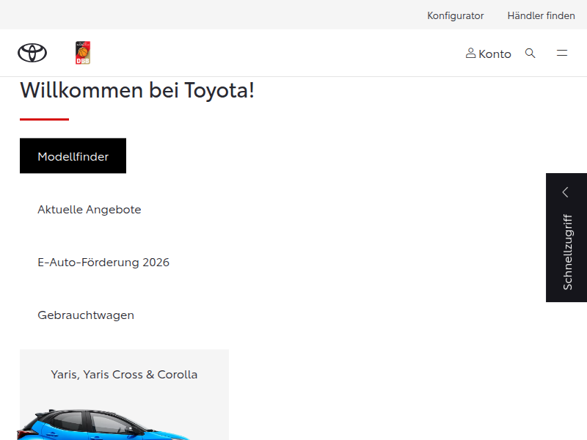Click the Toyota logo

point(32,53)
